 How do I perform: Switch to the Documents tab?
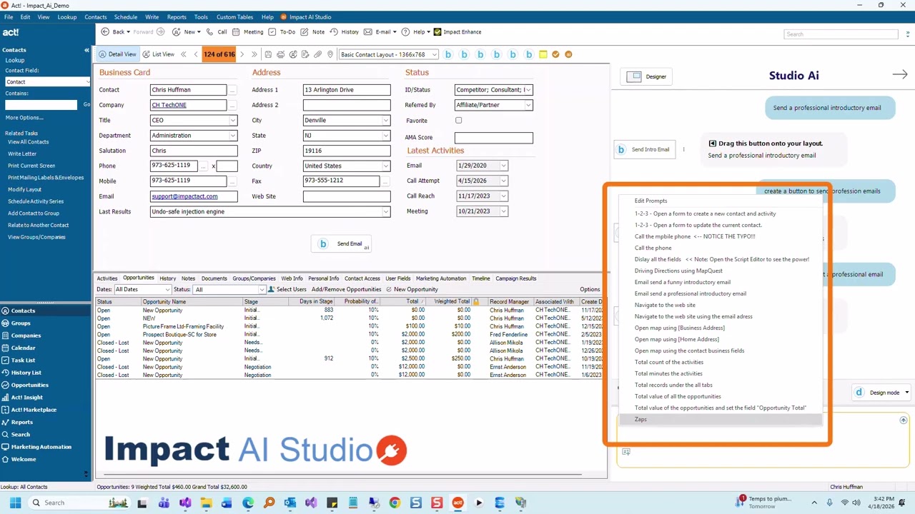click(214, 278)
